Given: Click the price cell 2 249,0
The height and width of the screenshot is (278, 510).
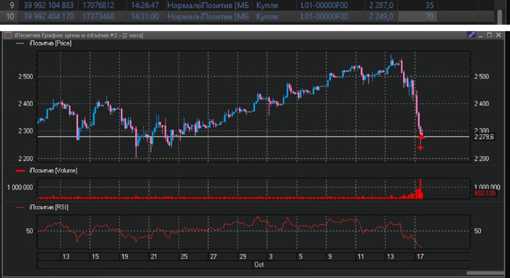Looking at the screenshot, I should (x=381, y=16).
